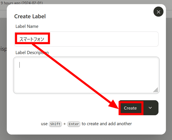Viewport: 172px width, 140px height.
Task: Click the textarea resize handle icon
Action: pyautogui.click(x=156, y=90)
